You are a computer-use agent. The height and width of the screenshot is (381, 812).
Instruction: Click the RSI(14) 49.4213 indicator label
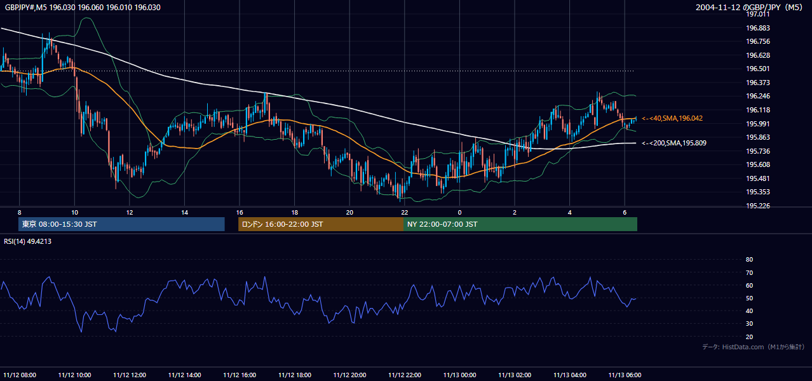(x=28, y=241)
